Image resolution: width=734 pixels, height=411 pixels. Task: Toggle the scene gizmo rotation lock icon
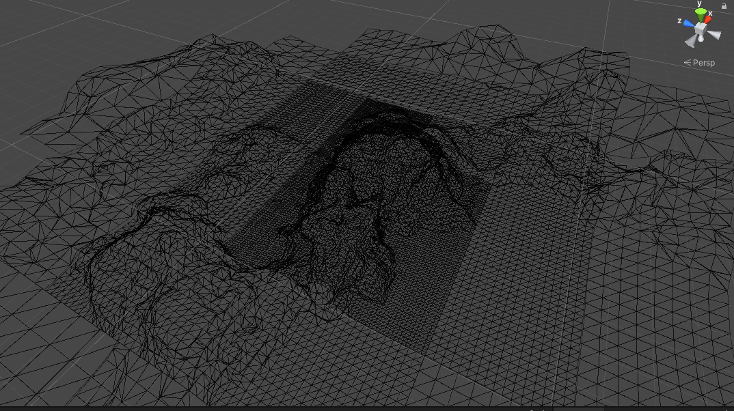click(724, 6)
